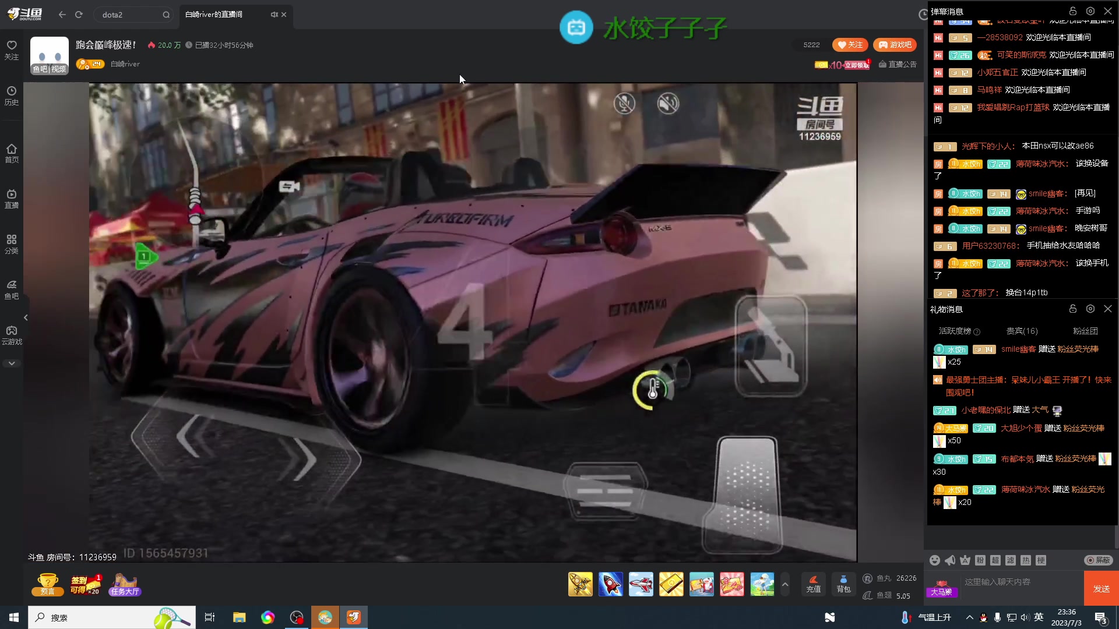
Task: Open 历史 history in sidebar
Action: pyautogui.click(x=12, y=96)
